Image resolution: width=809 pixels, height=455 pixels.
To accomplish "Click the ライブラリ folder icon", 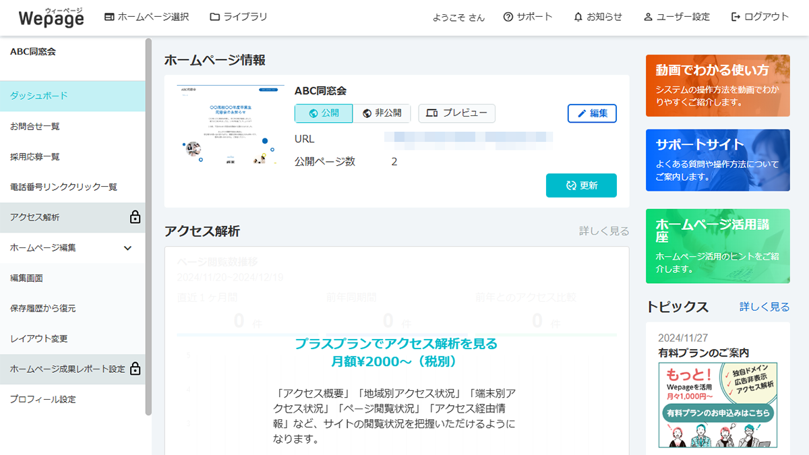I will [x=212, y=17].
